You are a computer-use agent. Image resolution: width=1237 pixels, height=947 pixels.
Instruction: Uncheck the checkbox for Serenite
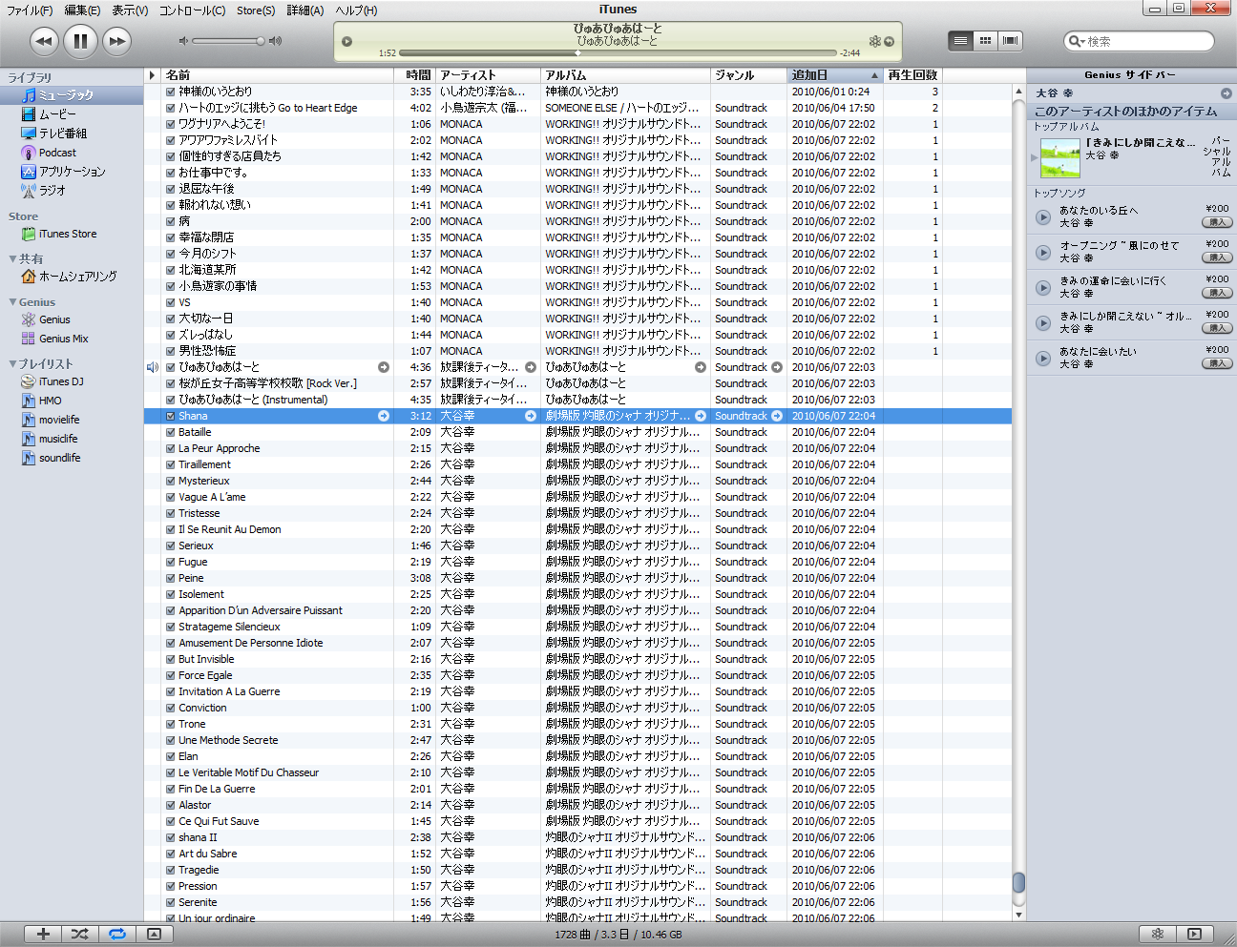coord(170,902)
